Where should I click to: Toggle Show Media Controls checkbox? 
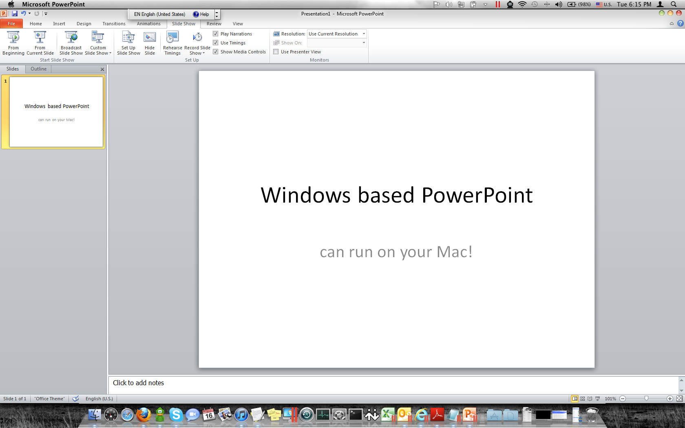pos(216,52)
